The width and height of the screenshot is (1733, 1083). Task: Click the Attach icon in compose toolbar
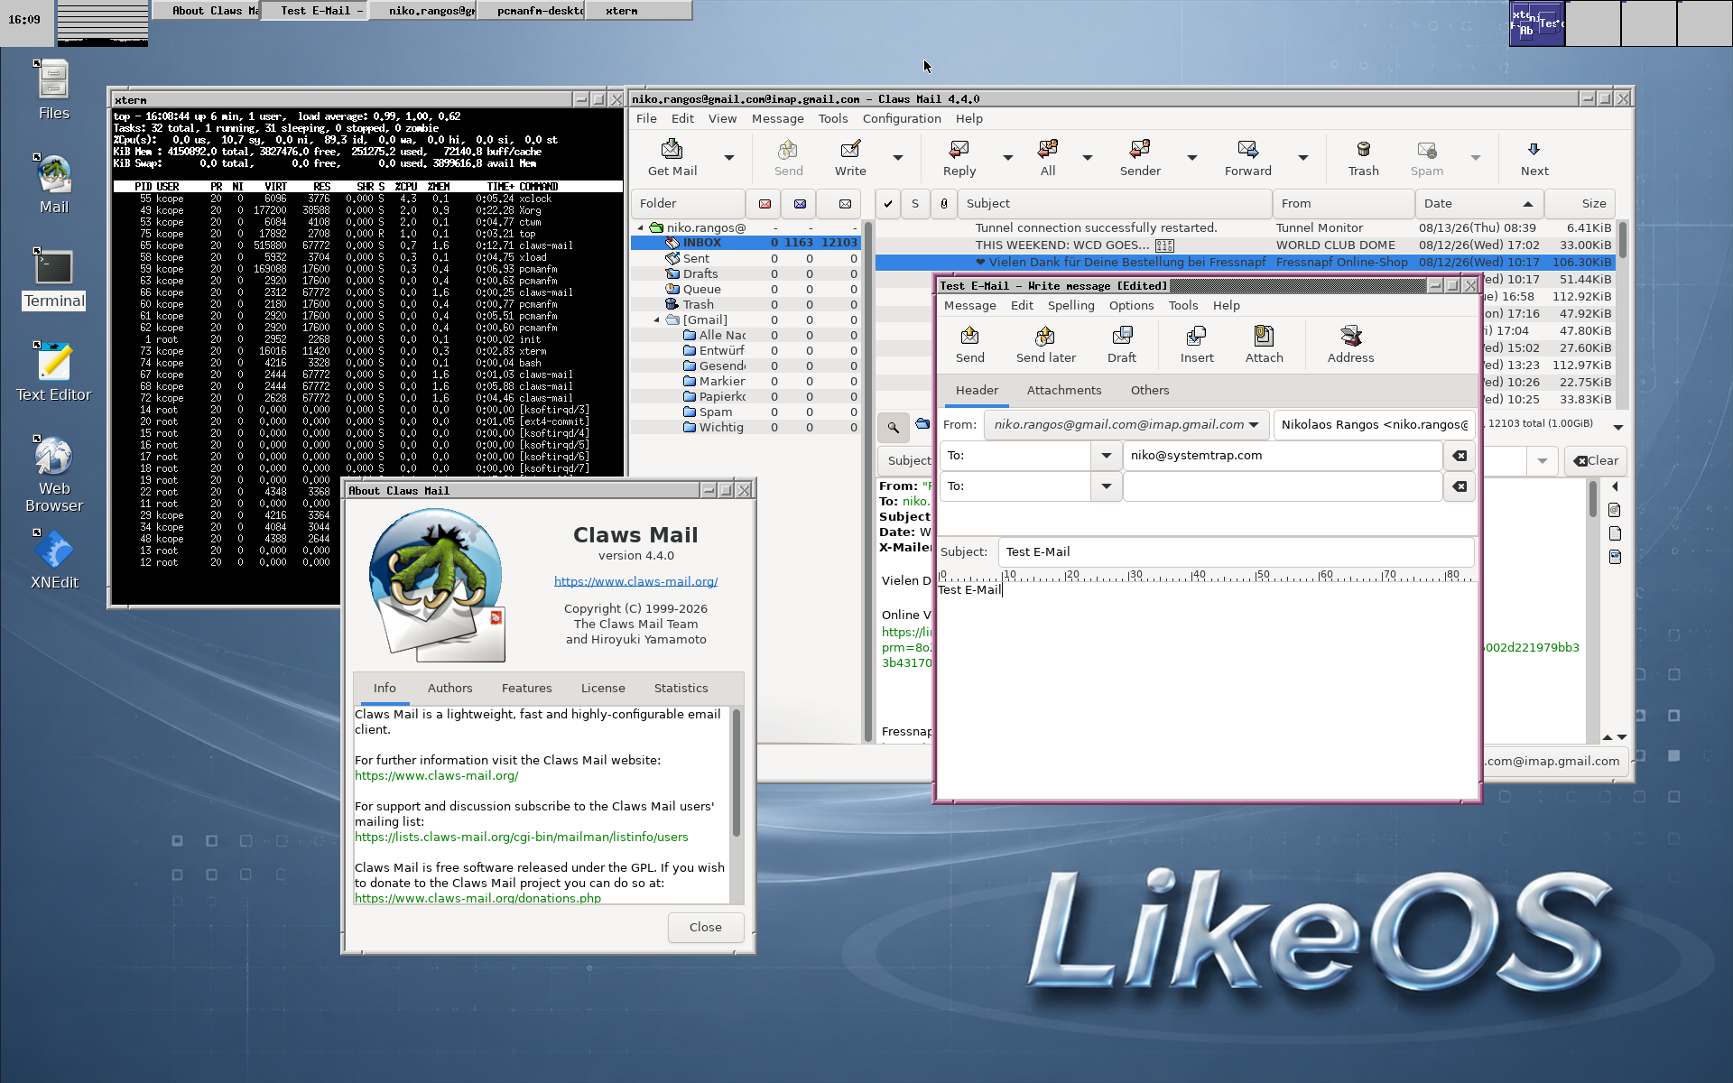pos(1264,337)
